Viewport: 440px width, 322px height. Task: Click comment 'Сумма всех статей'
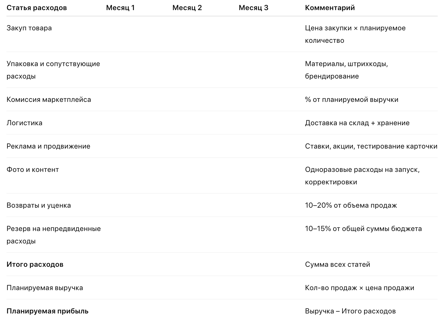tap(337, 264)
